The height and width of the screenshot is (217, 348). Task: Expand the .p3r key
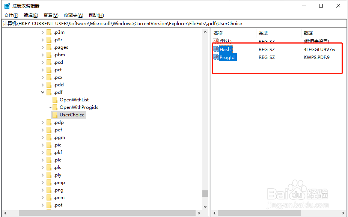pyautogui.click(x=43, y=40)
